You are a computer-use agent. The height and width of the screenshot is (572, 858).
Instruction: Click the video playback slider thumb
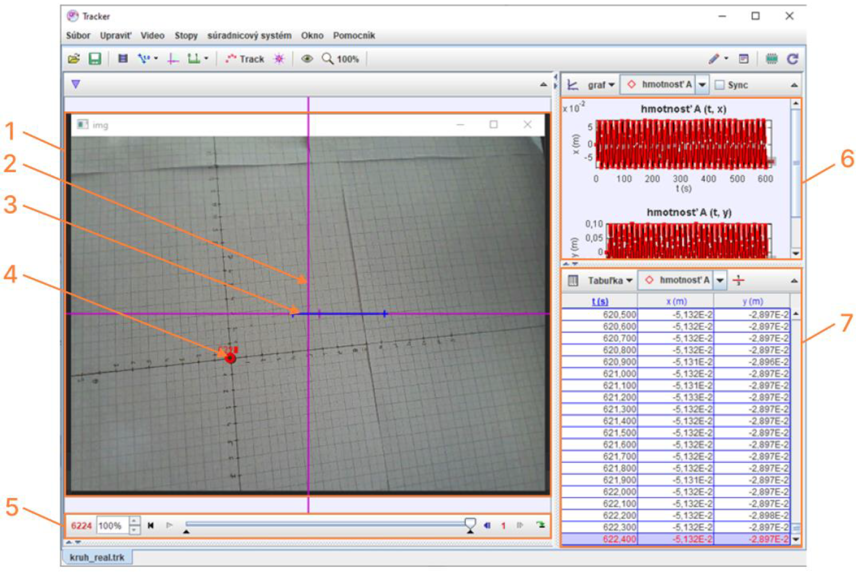pyautogui.click(x=470, y=524)
